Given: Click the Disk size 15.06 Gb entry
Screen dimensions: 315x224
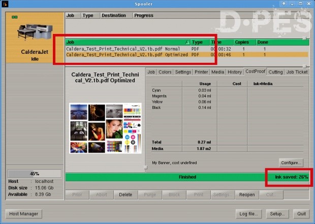Looking at the screenshot, I should point(31,188).
